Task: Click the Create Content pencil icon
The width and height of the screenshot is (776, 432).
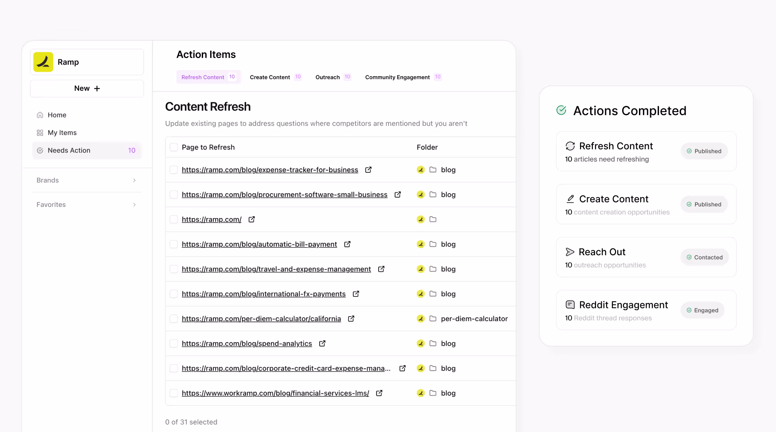Action: (570, 199)
